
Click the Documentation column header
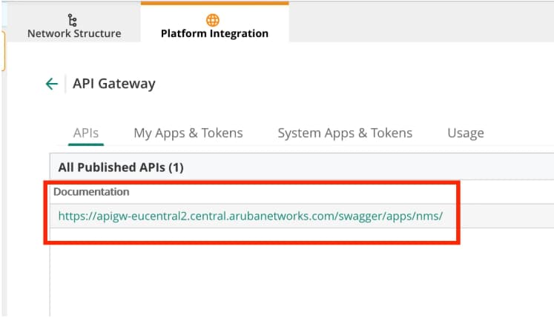pos(91,192)
